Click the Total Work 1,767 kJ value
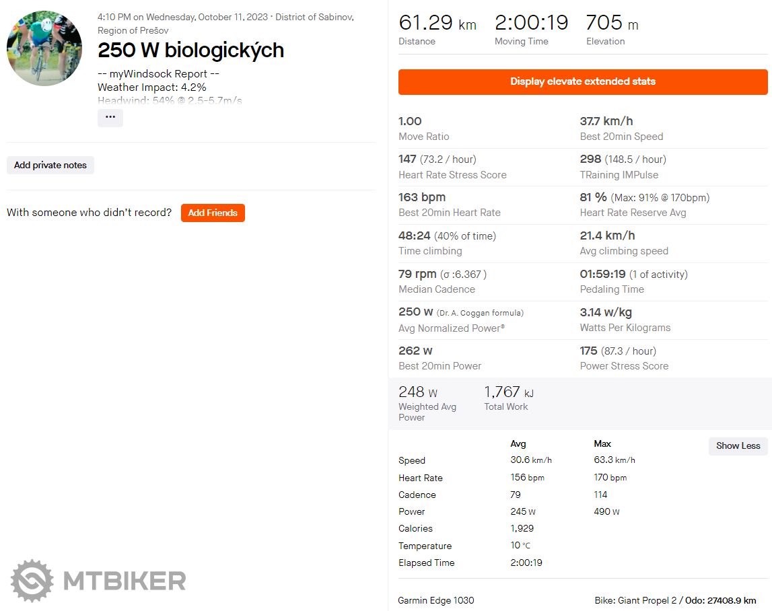Image resolution: width=772 pixels, height=611 pixels. coord(508,392)
